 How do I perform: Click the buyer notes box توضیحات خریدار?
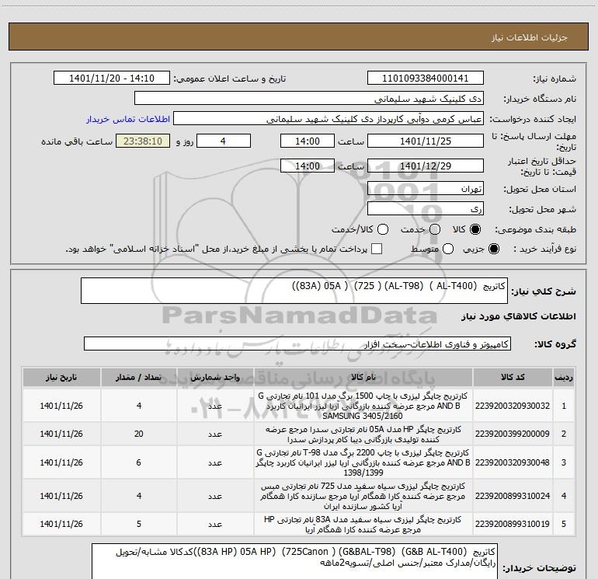point(294,561)
